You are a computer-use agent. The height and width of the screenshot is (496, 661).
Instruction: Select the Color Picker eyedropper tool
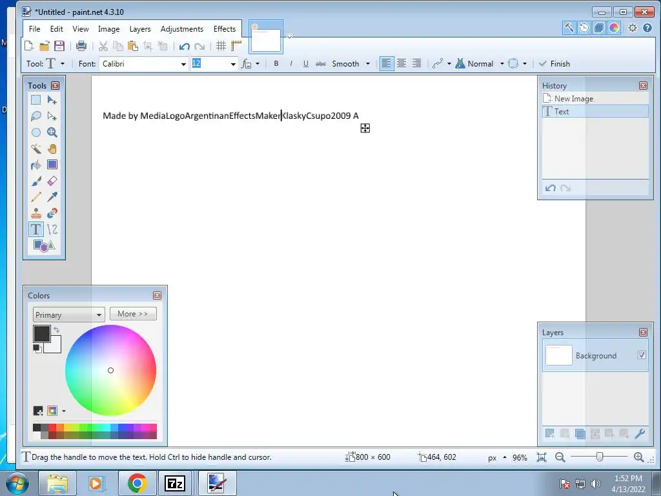52,197
